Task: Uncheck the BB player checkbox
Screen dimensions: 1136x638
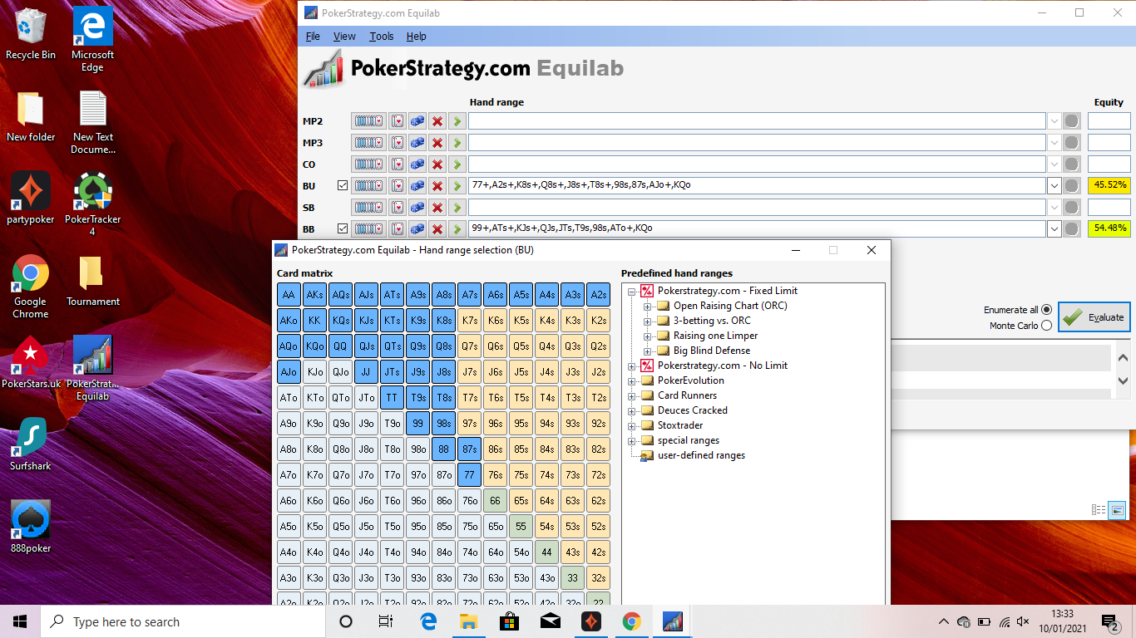Action: (x=343, y=228)
